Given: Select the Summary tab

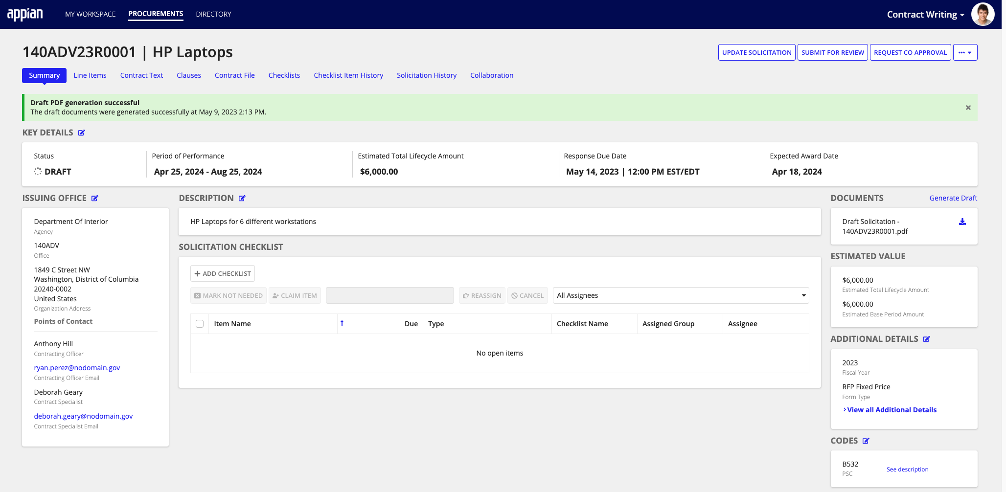Looking at the screenshot, I should pos(44,75).
